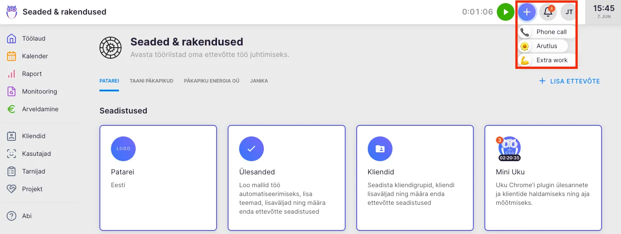Open Arveldamine billing section

(40, 109)
